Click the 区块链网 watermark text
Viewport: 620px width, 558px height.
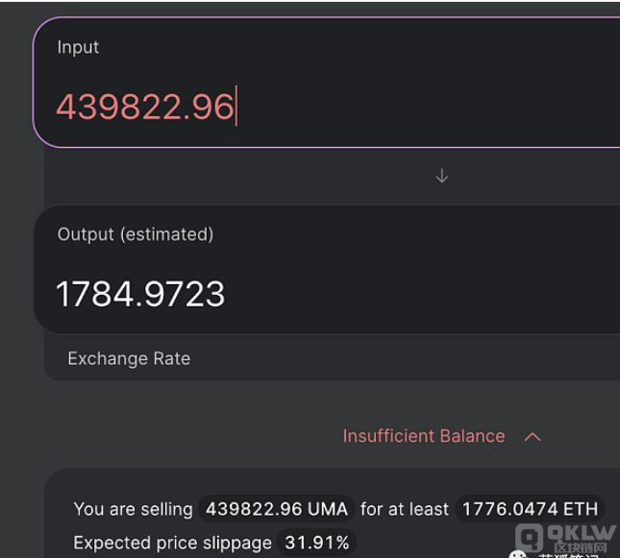point(581,547)
